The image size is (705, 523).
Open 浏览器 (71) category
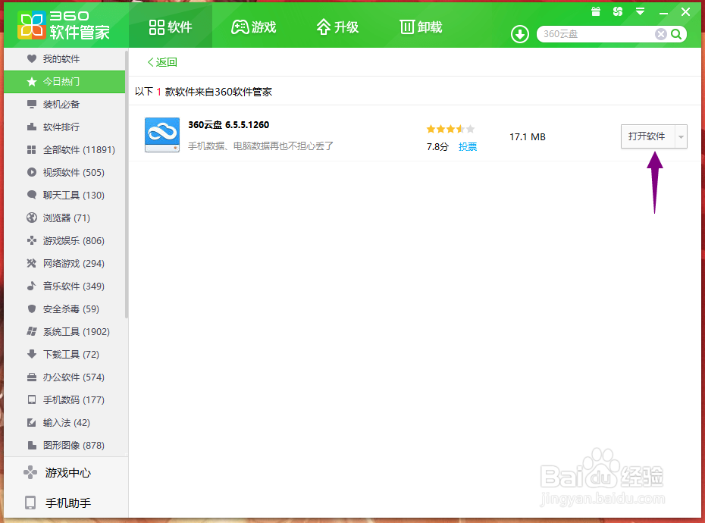point(64,218)
